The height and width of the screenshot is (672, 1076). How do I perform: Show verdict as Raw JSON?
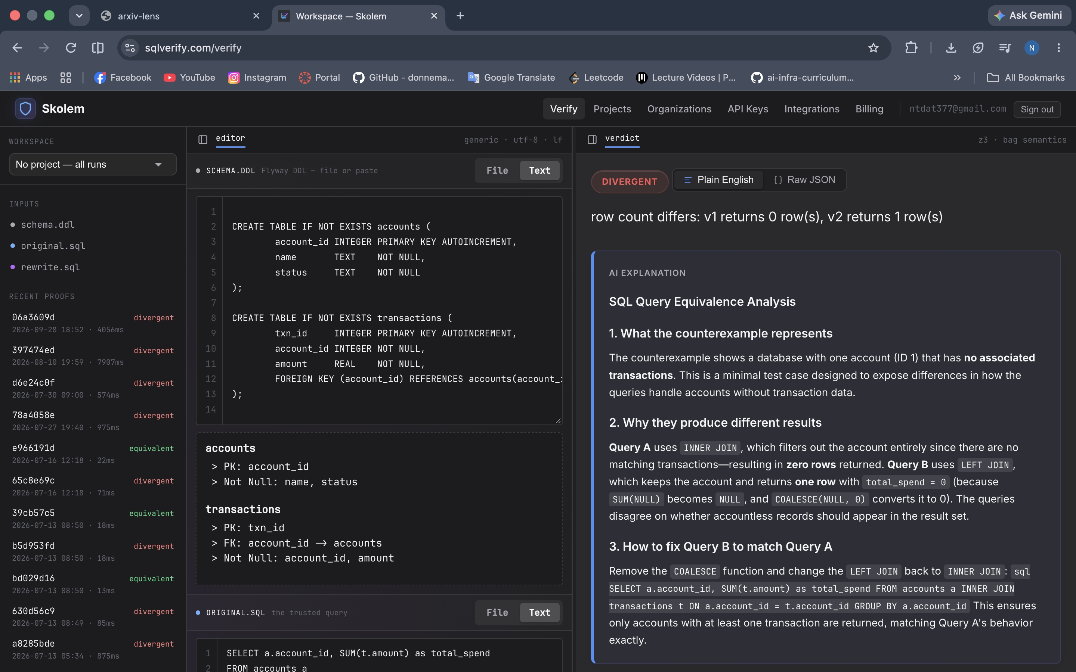point(804,180)
